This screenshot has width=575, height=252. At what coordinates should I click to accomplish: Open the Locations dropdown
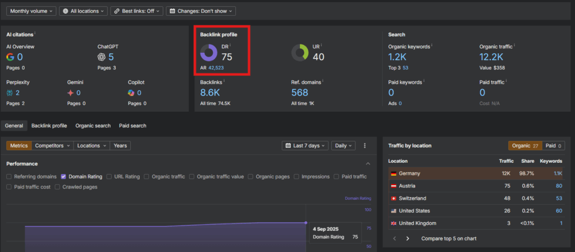pos(92,146)
